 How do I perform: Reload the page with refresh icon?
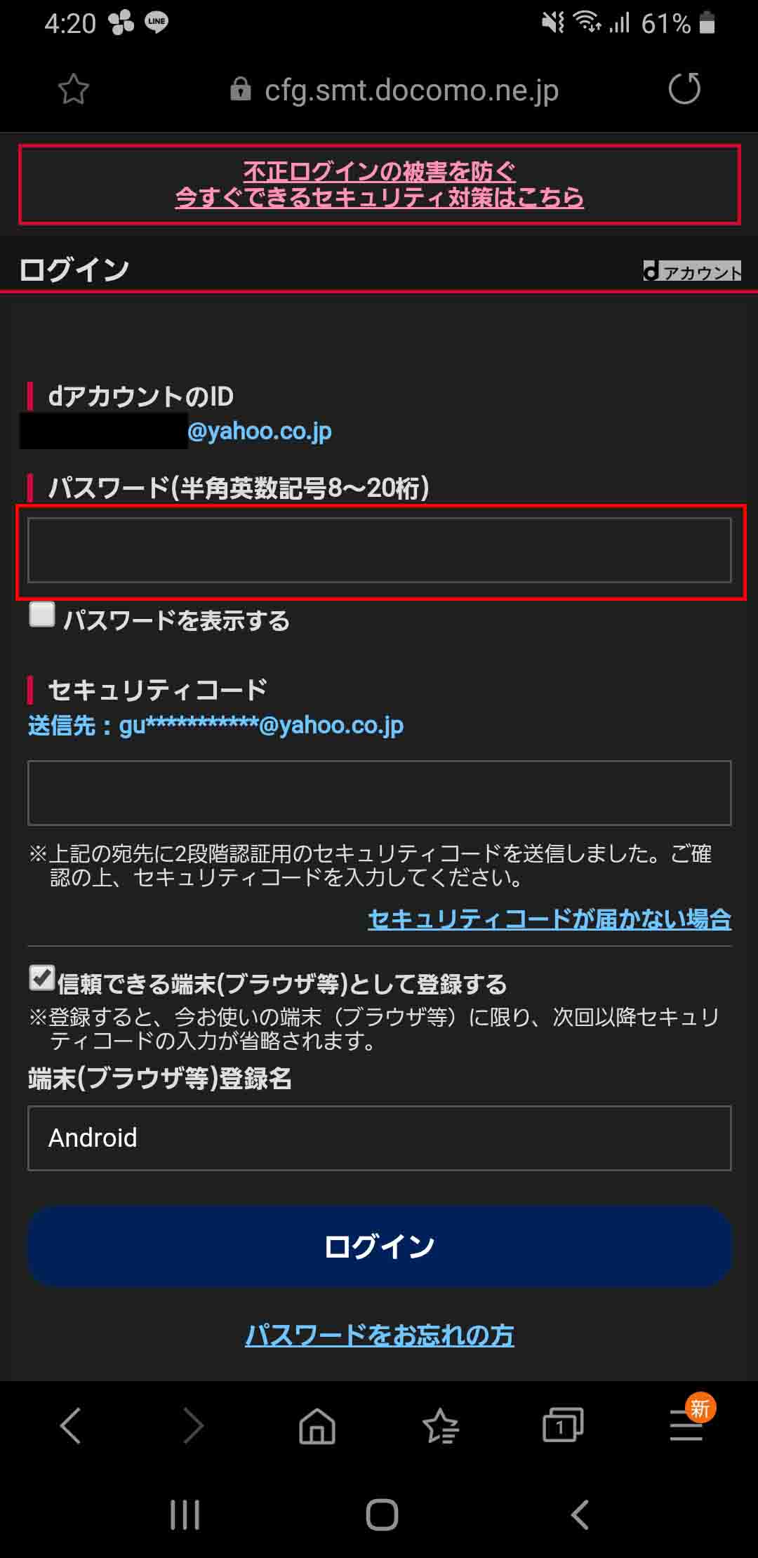click(684, 89)
